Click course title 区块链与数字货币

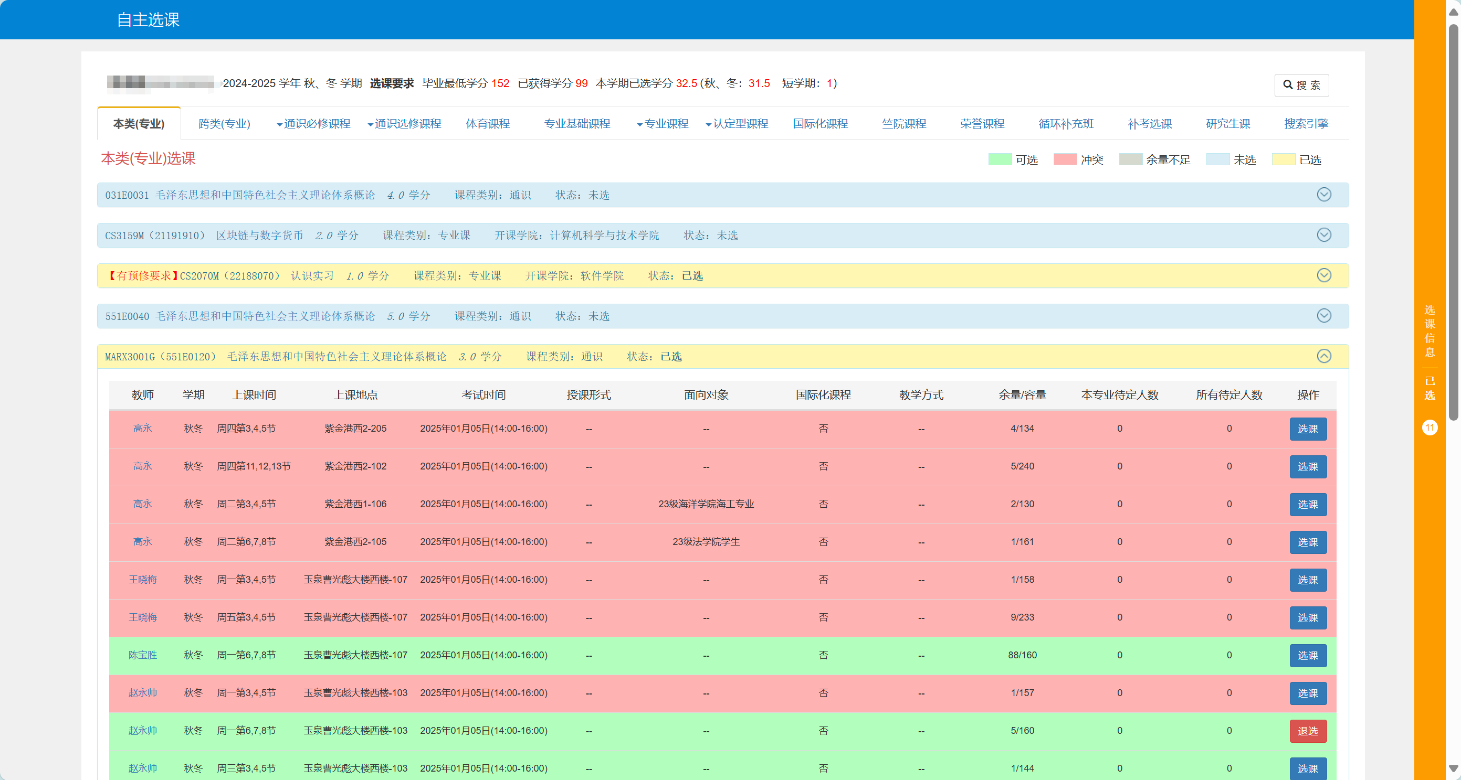tap(259, 235)
